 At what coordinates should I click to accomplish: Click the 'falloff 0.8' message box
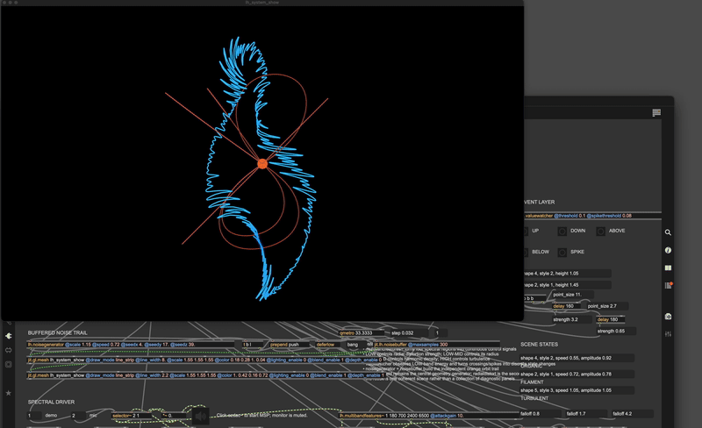[x=540, y=414]
